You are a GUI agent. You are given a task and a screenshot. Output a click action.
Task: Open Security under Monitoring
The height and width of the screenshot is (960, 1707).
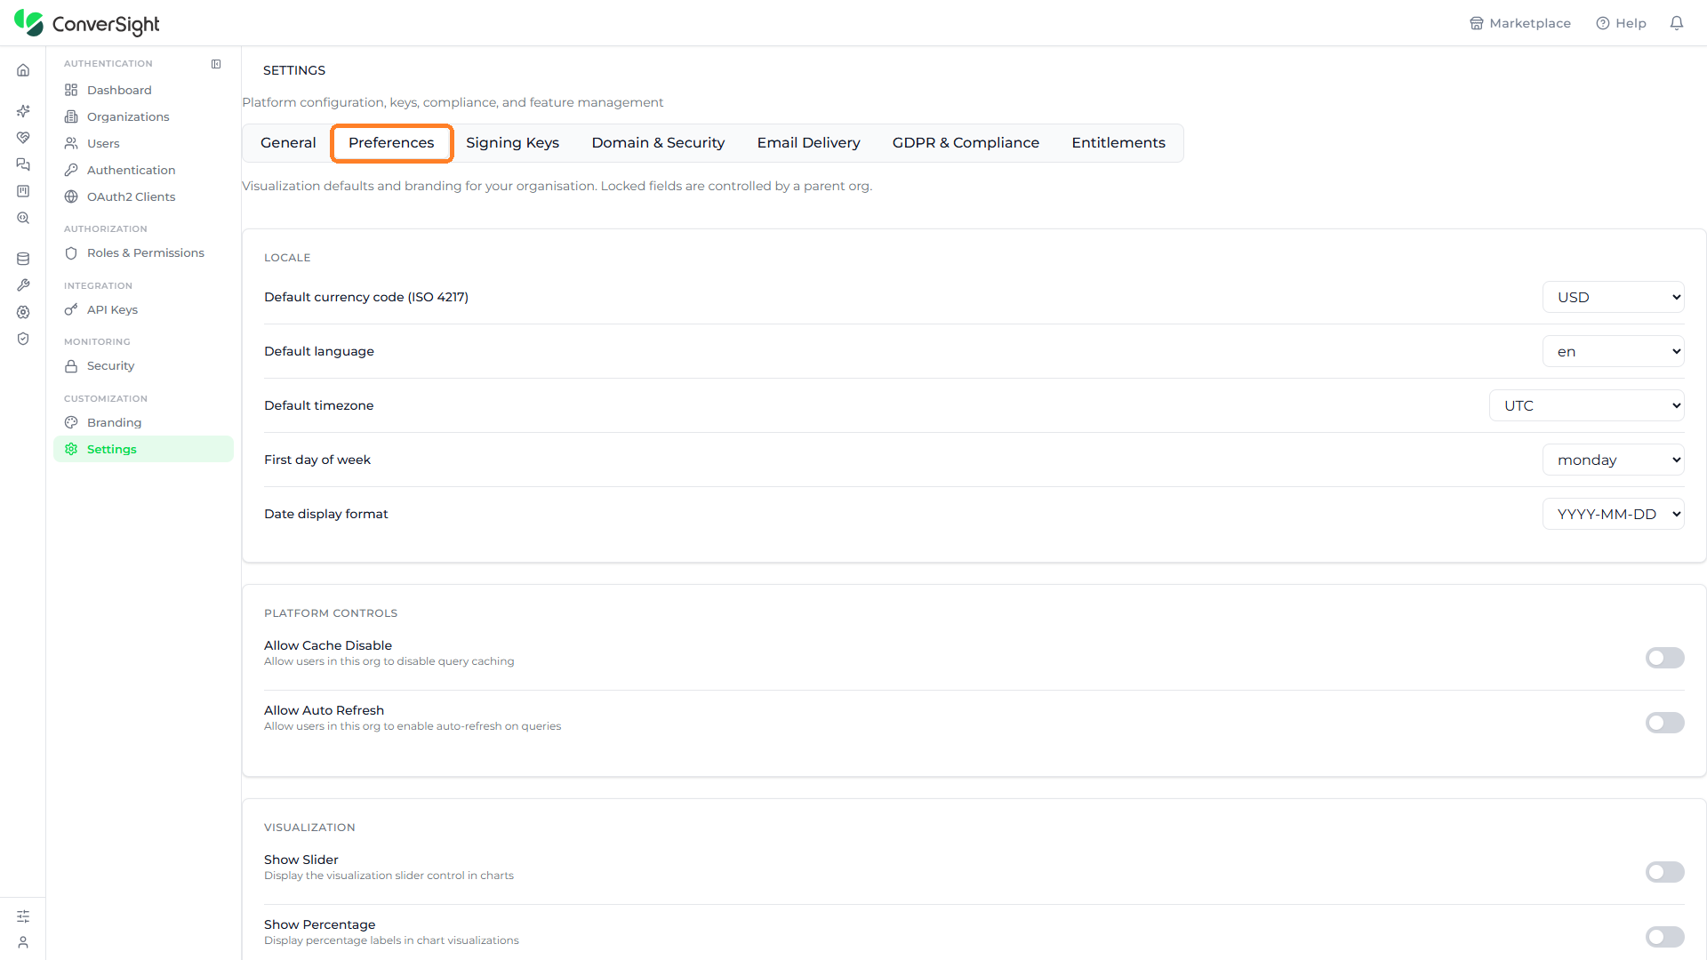143,366
